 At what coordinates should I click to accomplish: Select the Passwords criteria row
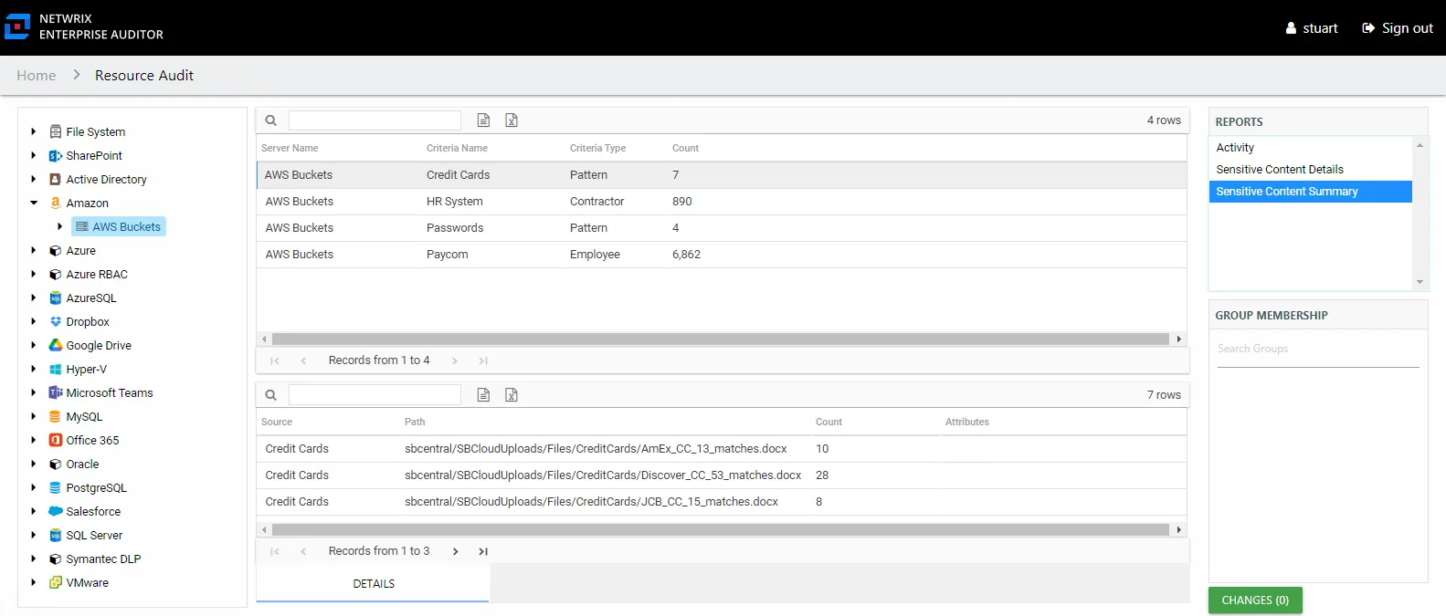(x=722, y=228)
